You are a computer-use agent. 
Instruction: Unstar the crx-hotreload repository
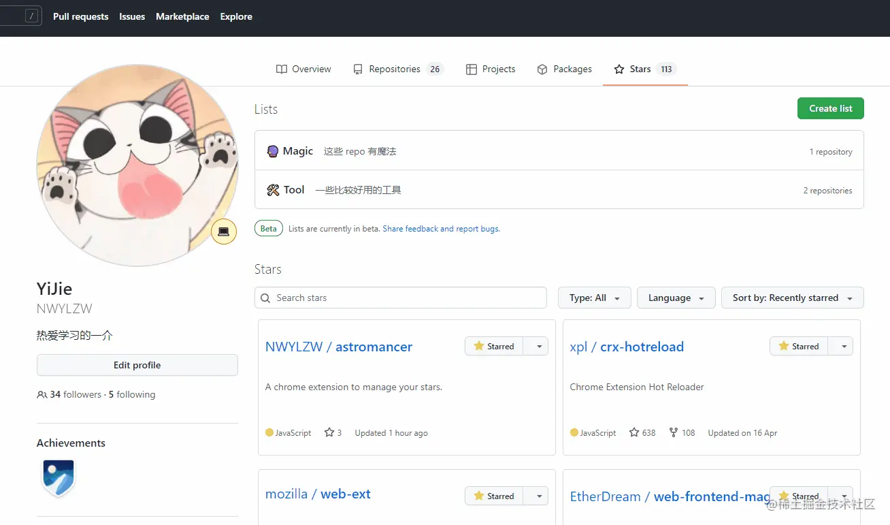click(799, 346)
